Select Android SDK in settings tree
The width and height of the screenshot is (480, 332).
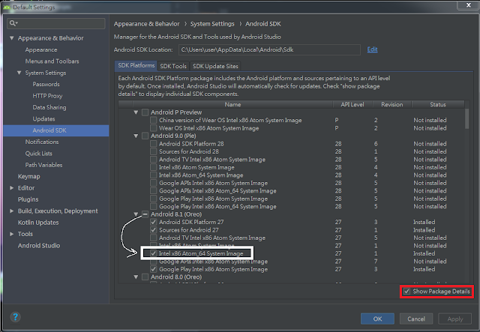pyautogui.click(x=56, y=130)
